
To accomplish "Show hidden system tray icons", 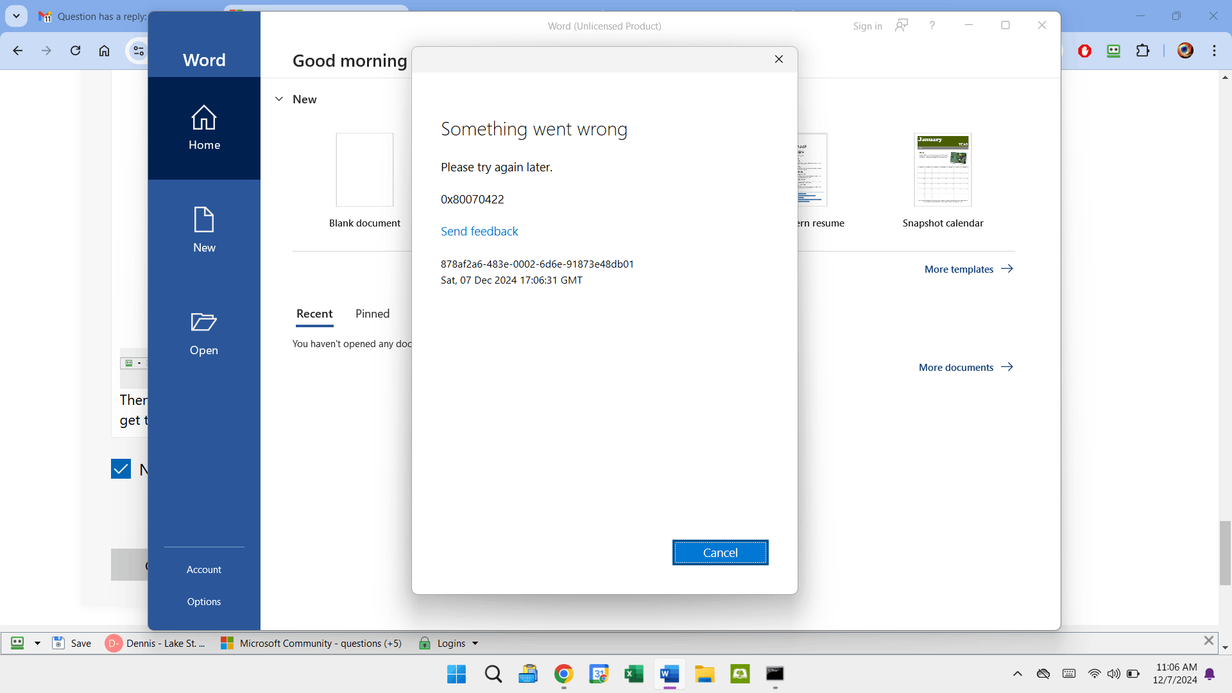I will [1017, 674].
